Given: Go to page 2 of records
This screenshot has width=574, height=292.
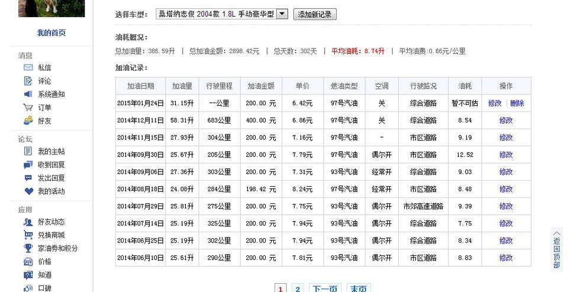Looking at the screenshot, I should [x=298, y=288].
